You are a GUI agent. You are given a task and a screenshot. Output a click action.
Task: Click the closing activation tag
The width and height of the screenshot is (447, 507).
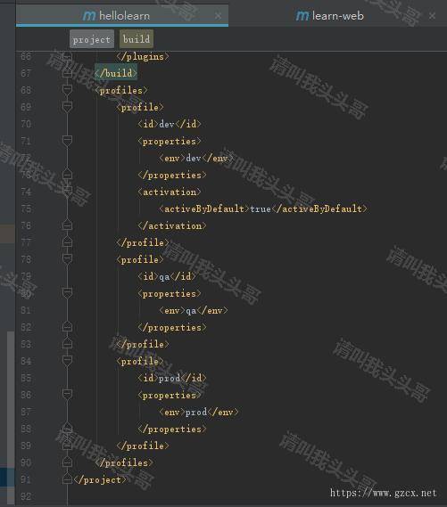[172, 225]
